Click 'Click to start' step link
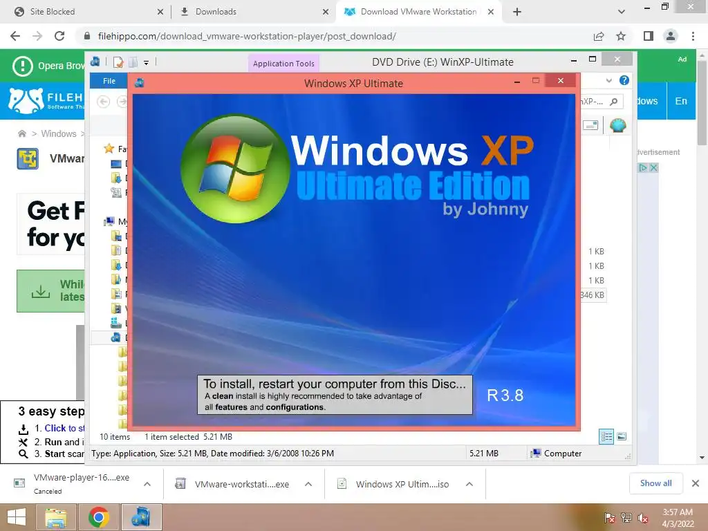This screenshot has height=531, width=708. click(x=64, y=428)
